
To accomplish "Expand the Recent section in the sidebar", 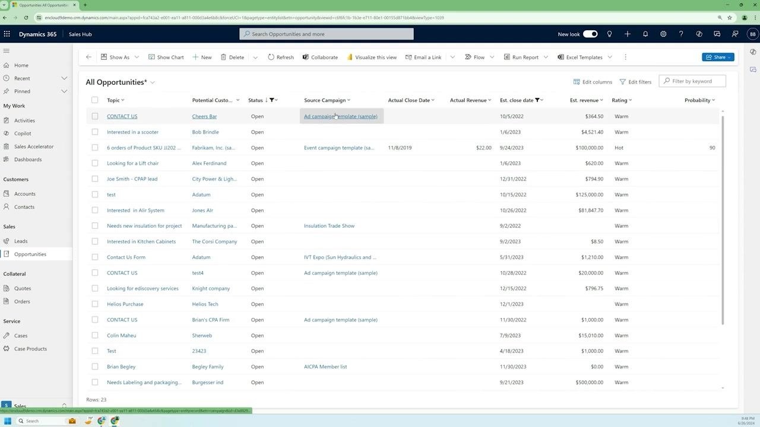I will tap(64, 78).
